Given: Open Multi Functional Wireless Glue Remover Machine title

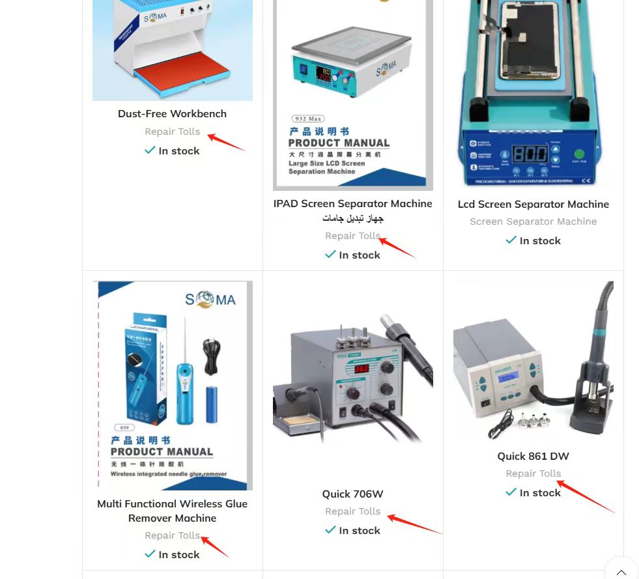Looking at the screenshot, I should (x=173, y=511).
